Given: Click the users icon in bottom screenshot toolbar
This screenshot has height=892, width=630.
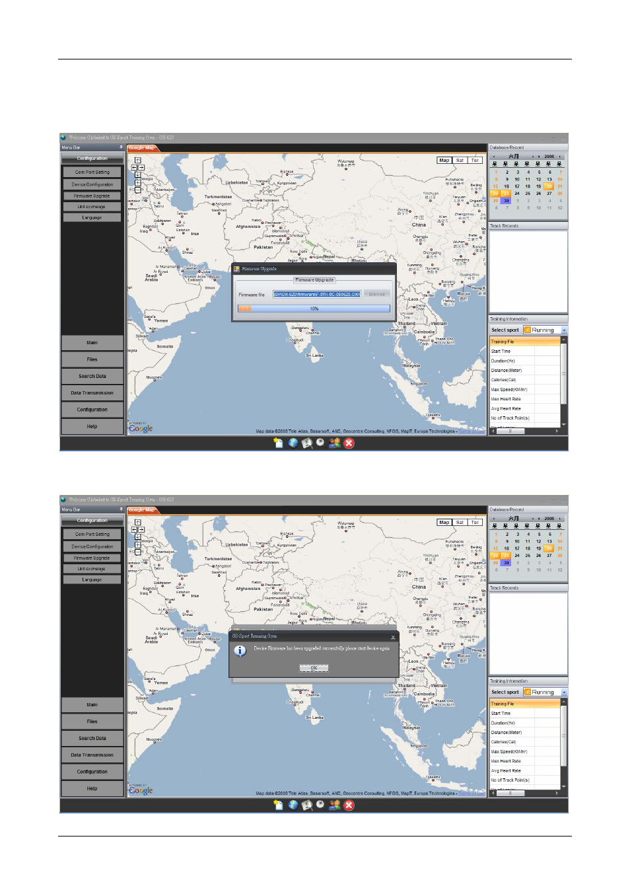Looking at the screenshot, I should 335,805.
